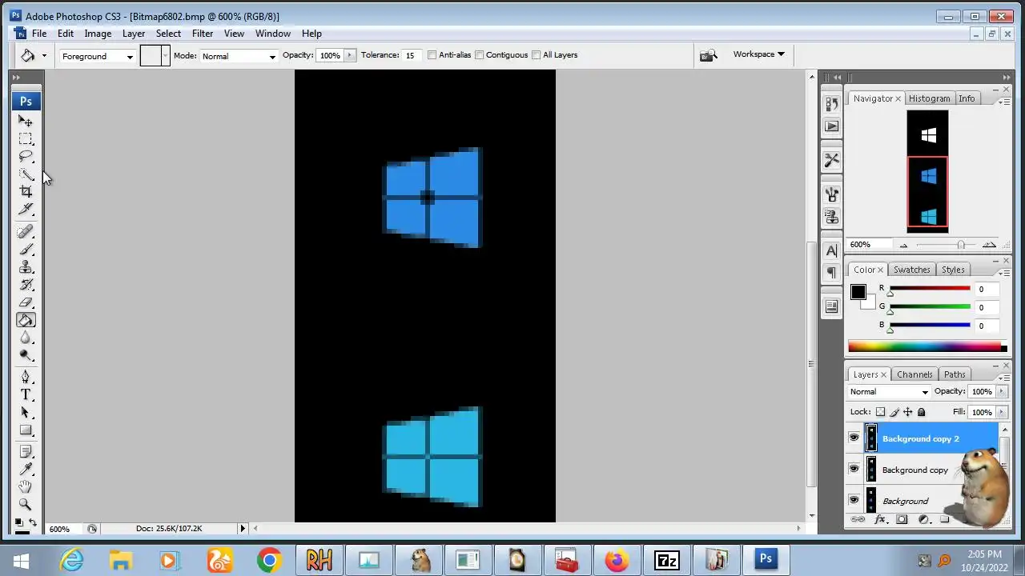Open the collapsed History panel icon
This screenshot has height=576, width=1025.
coord(831,103)
